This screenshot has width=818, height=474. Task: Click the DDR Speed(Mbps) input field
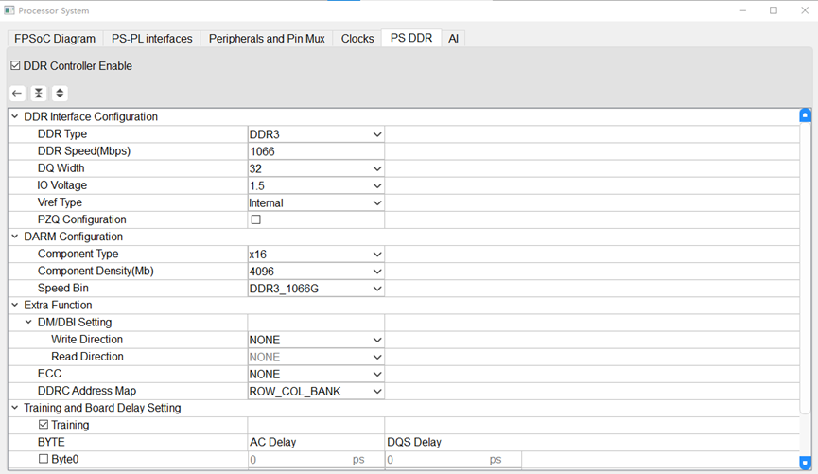[x=316, y=151]
